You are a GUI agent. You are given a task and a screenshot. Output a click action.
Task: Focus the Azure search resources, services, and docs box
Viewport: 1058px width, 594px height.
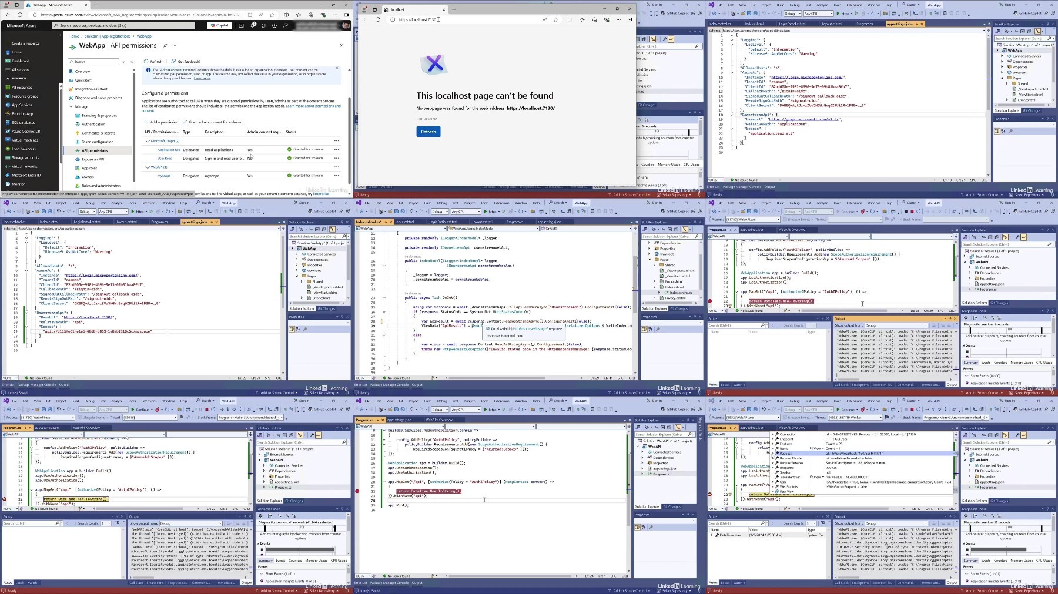point(123,25)
